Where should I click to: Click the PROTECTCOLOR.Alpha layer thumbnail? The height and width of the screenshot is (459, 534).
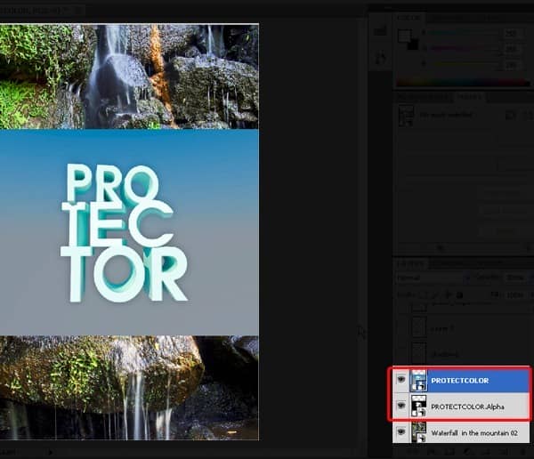coord(418,406)
